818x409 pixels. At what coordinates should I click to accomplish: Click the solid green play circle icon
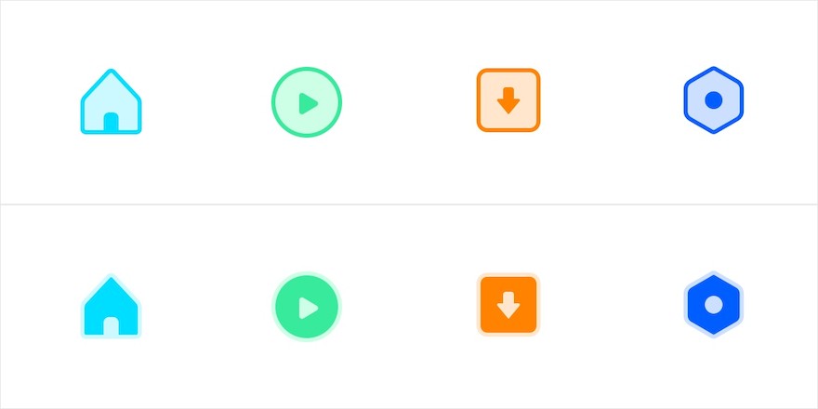[307, 307]
